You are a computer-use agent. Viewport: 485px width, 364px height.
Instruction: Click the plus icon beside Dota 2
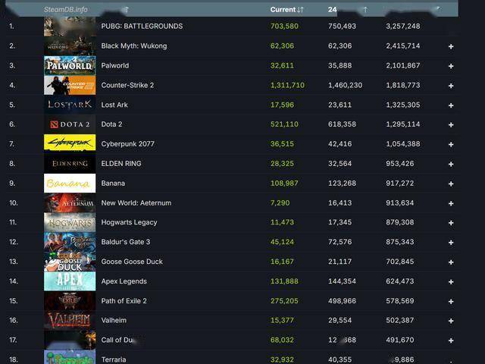(x=451, y=124)
